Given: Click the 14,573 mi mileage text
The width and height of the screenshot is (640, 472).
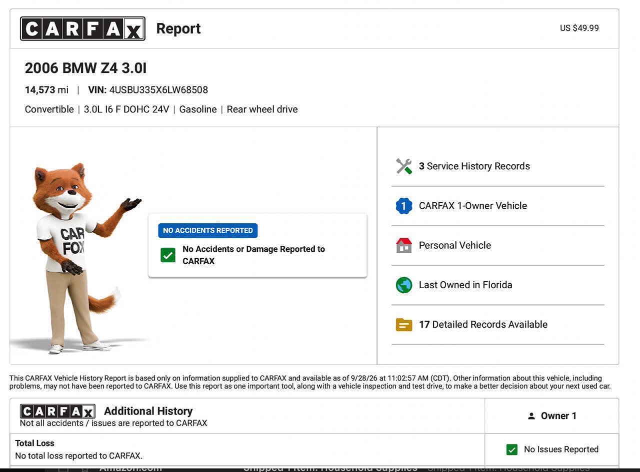Looking at the screenshot, I should tap(46, 90).
